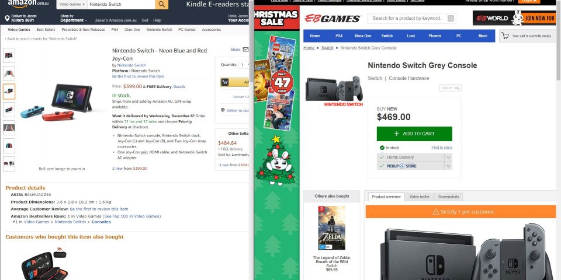Expand the Pickup @ Store option chevron

click(448, 166)
